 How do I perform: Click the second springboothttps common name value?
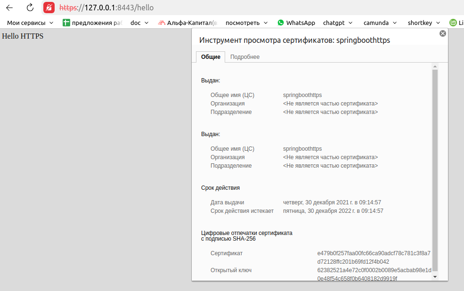click(302, 149)
